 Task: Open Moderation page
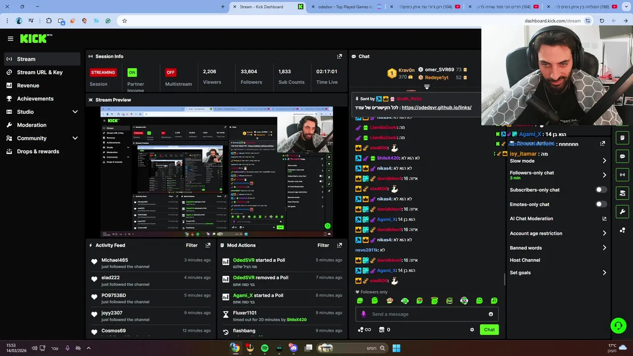pyautogui.click(x=42, y=125)
